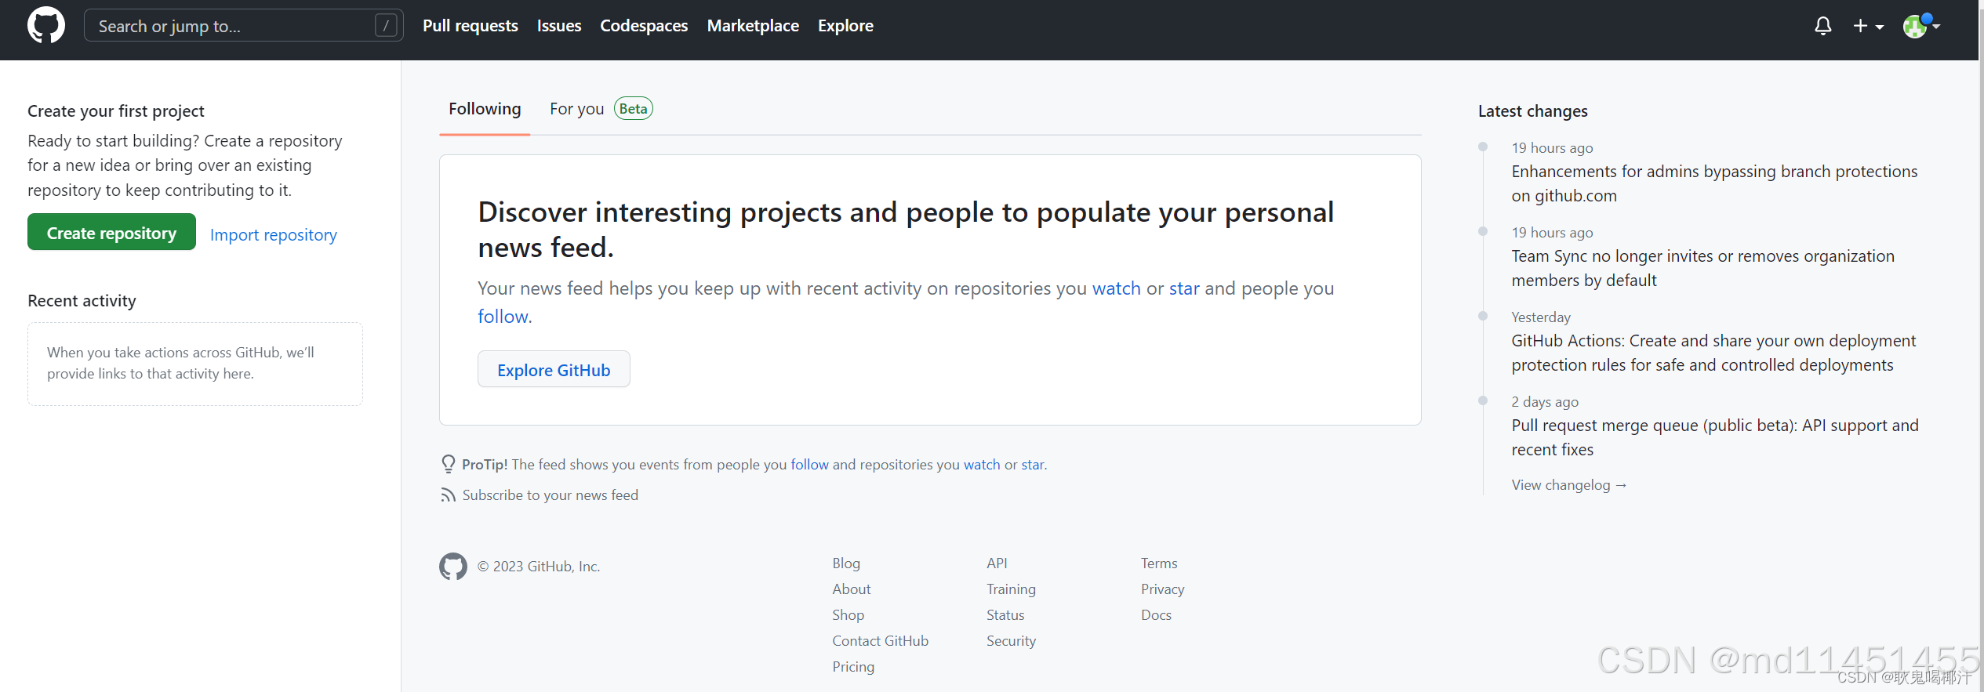
Task: Click the Import repository link
Action: [273, 234]
